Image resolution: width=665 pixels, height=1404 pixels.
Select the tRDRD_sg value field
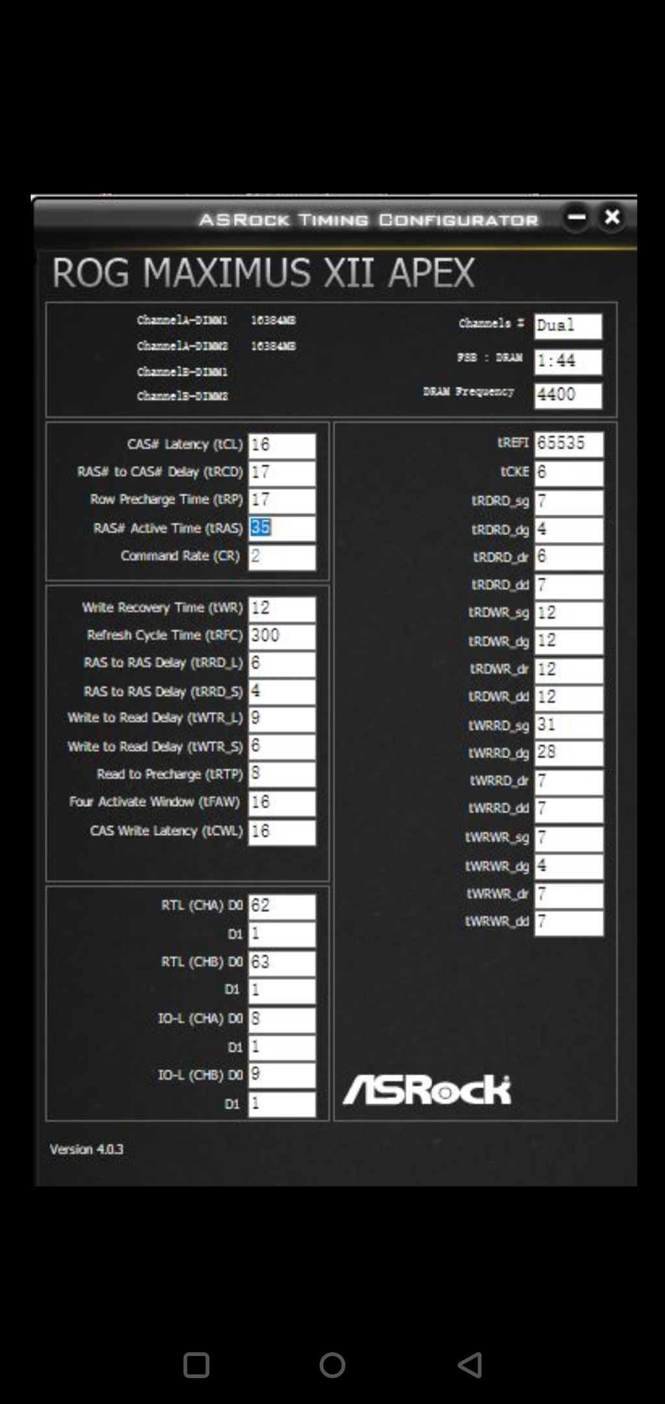[569, 502]
